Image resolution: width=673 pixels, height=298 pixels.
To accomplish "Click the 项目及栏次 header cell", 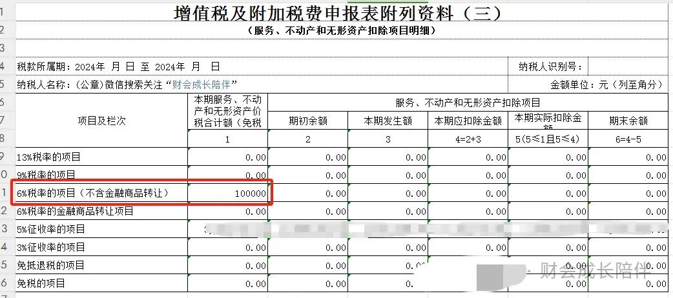I will pyautogui.click(x=101, y=121).
